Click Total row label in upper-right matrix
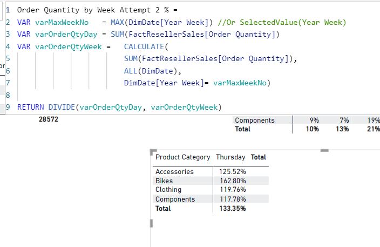The image size is (380, 247). click(x=242, y=129)
